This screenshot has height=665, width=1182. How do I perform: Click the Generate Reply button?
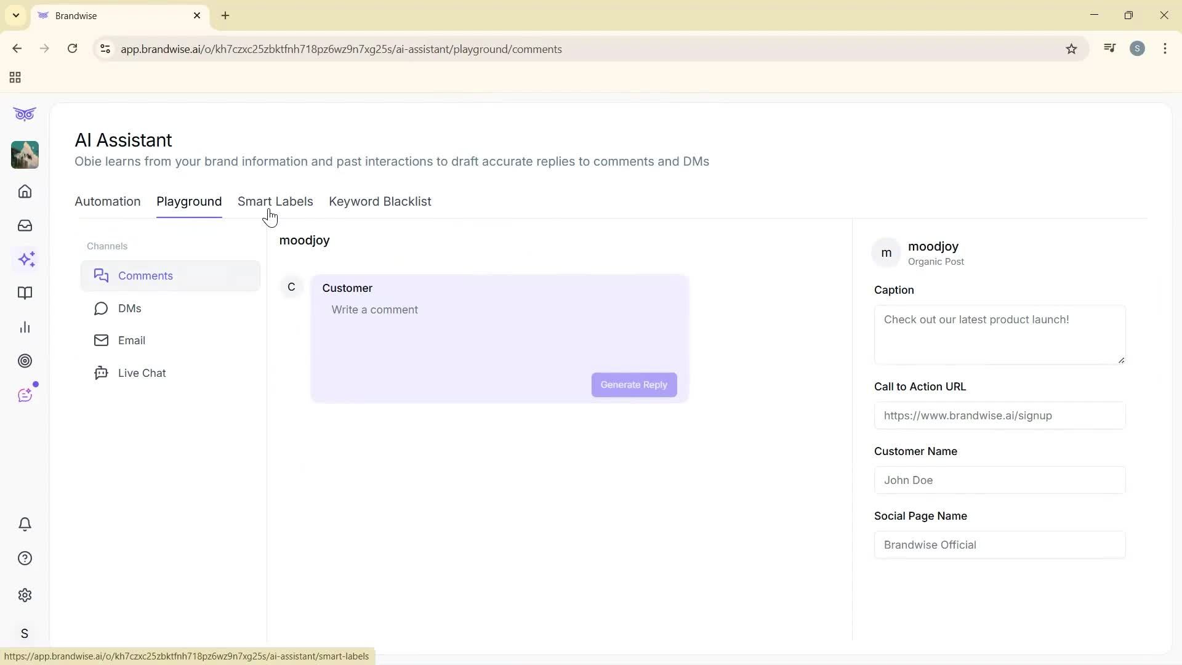click(633, 384)
